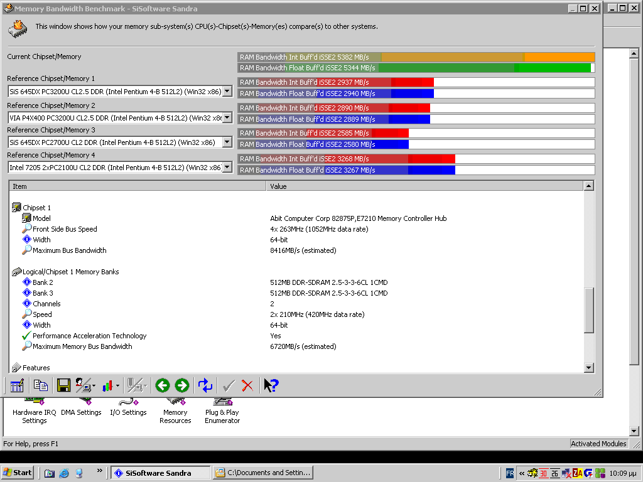Click the red X cancel icon

(247, 385)
